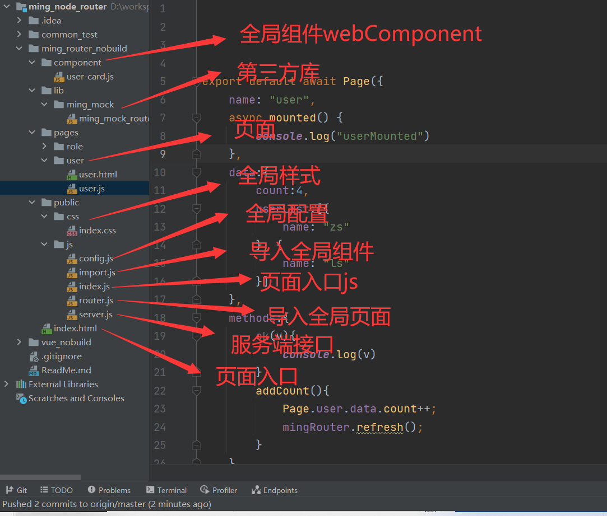Expand the common_test folder
This screenshot has height=516, width=607.
tap(19, 34)
